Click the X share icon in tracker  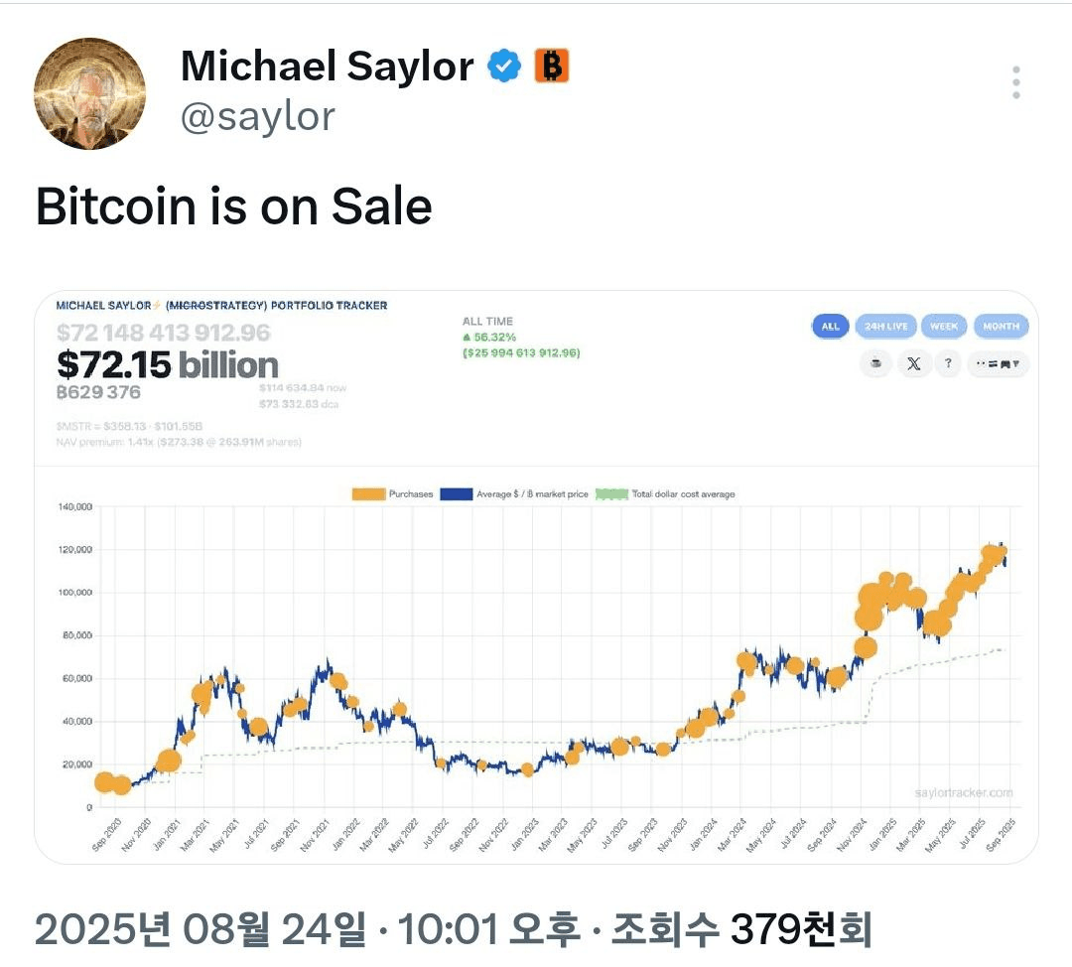click(x=913, y=363)
